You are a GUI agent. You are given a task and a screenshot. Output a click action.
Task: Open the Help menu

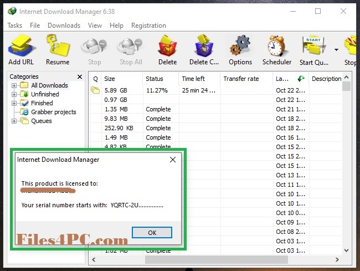[116, 25]
